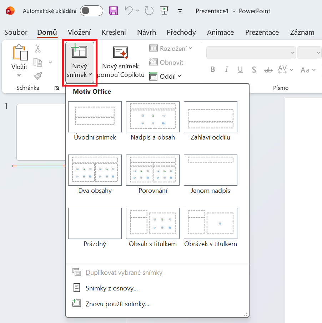
Task: Open Znovu použít snímky menu entry
Action: [x=157, y=304]
